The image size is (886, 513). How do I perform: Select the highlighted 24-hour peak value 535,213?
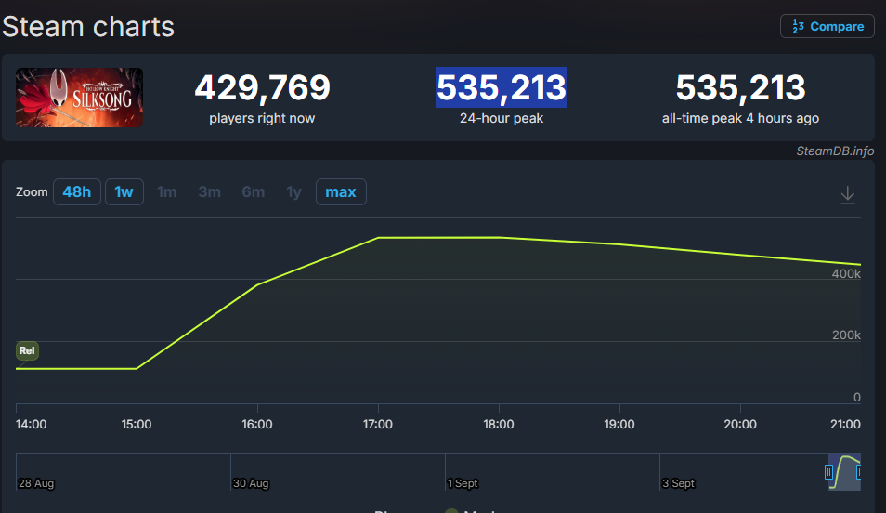502,87
